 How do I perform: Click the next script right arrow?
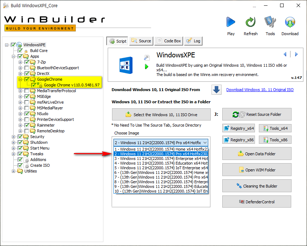pos(296,54)
